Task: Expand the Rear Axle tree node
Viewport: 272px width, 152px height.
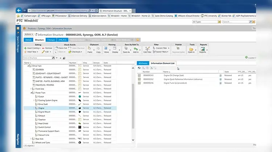Action: (x=31, y=139)
